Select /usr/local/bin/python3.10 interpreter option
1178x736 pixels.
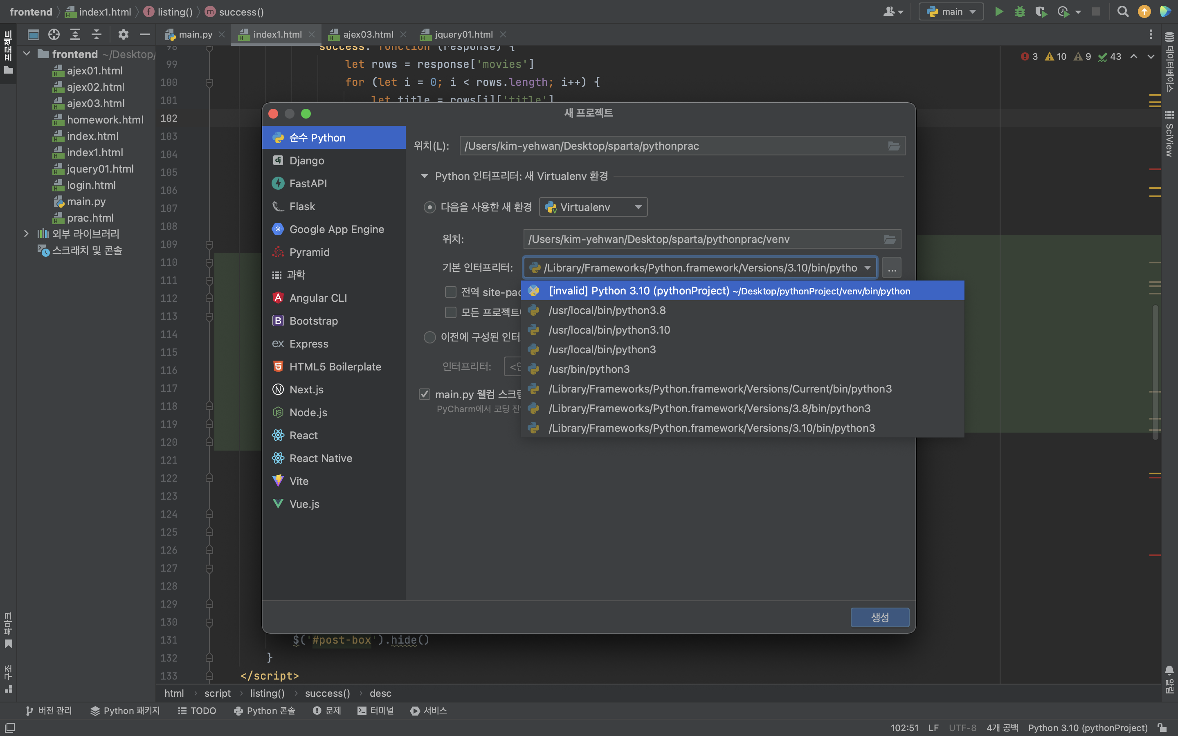[742, 330]
